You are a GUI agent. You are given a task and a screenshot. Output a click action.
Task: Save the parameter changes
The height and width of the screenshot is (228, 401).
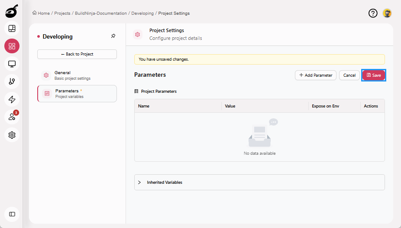374,75
